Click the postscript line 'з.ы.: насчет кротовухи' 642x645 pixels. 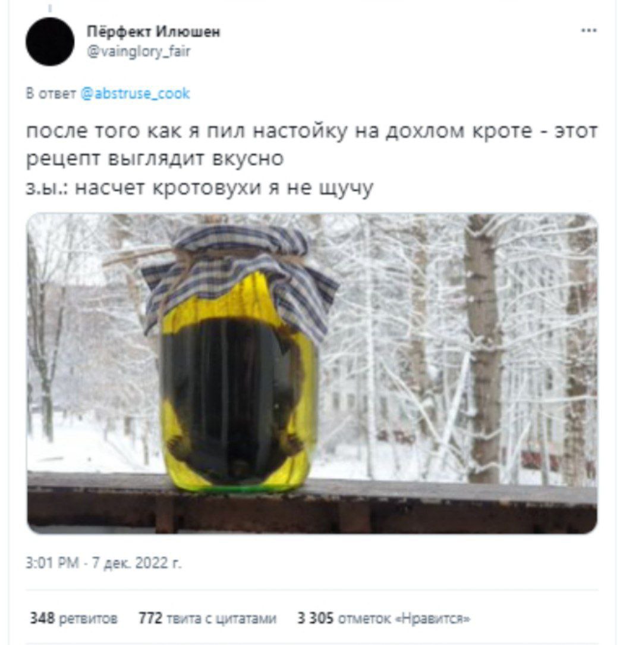pos(200,188)
